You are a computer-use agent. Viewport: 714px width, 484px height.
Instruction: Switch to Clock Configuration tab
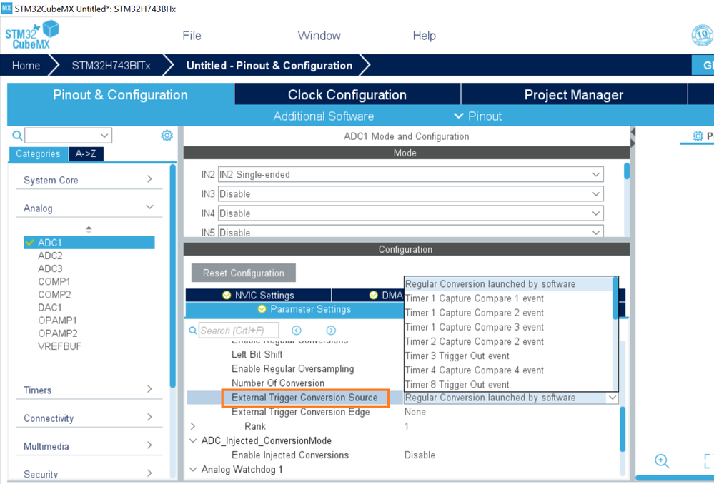click(347, 95)
